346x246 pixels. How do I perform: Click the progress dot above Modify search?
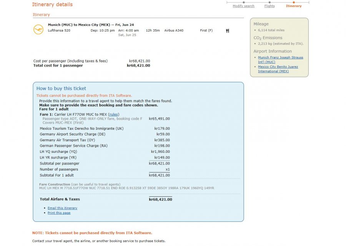click(x=243, y=2)
